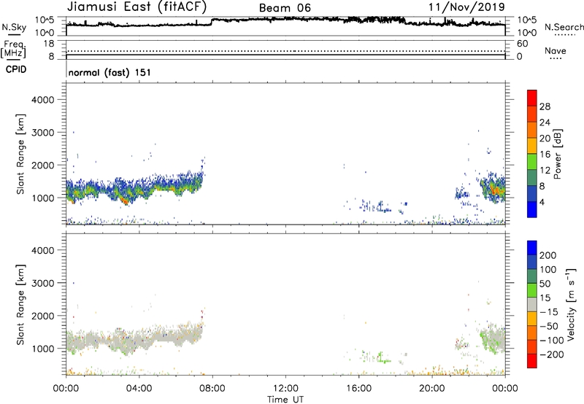Viewport: 584px width, 404px height.
Task: Click the 'Time UT' axis title
Action: point(285,400)
